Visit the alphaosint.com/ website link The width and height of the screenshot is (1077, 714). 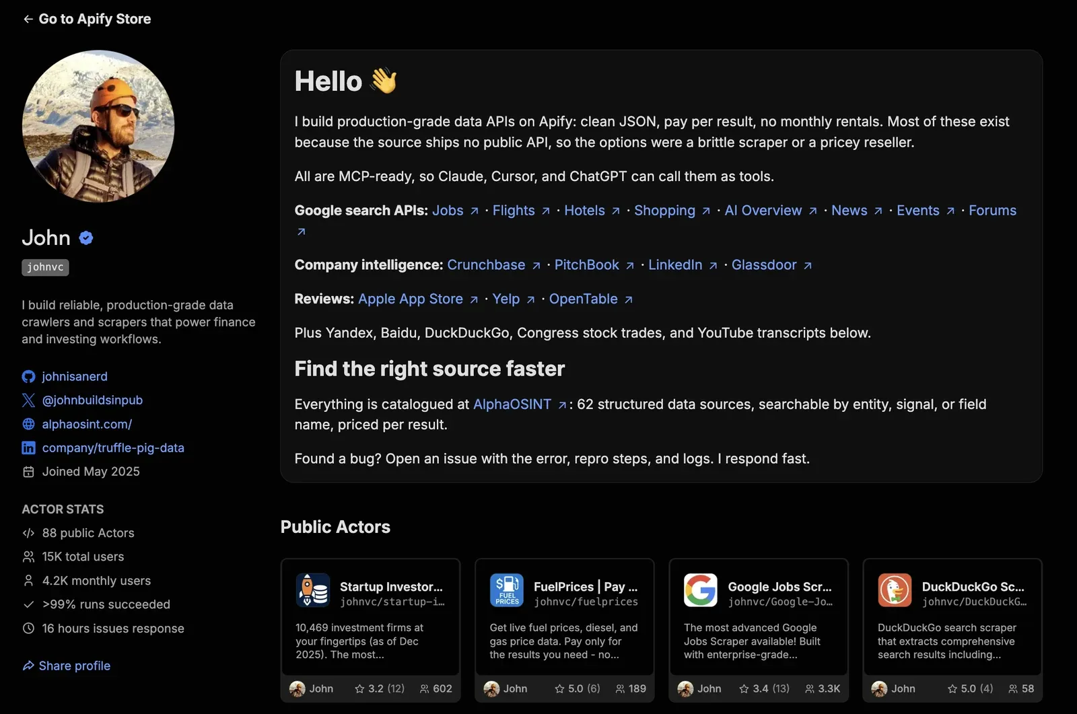coord(87,424)
